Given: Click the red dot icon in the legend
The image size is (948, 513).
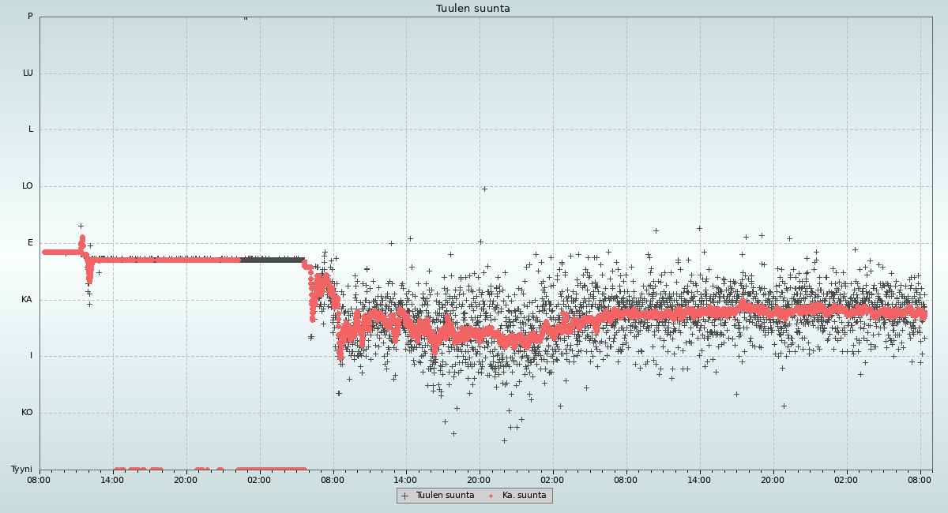Looking at the screenshot, I should click(491, 496).
